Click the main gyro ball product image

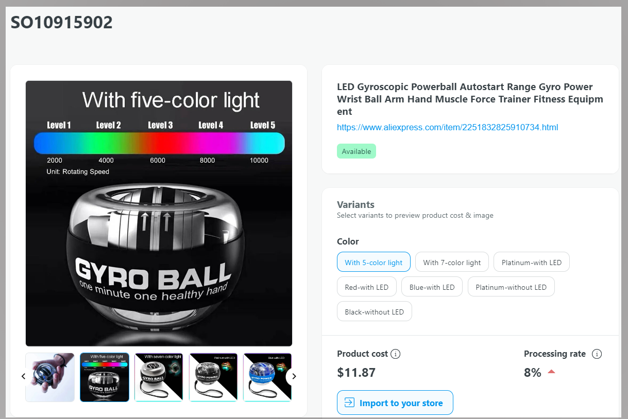[159, 214]
